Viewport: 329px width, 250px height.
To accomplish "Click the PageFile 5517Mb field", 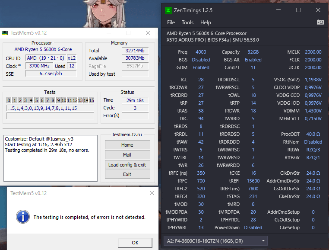I will click(135, 66).
